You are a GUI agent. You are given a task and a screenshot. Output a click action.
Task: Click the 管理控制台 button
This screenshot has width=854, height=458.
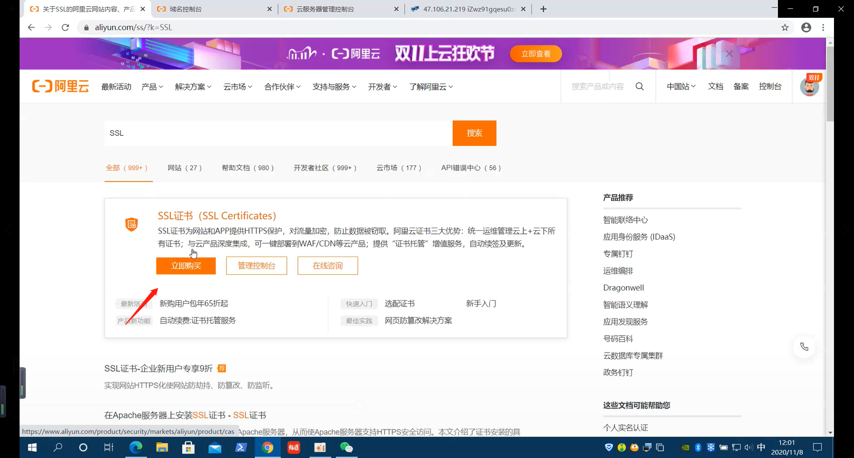point(257,266)
